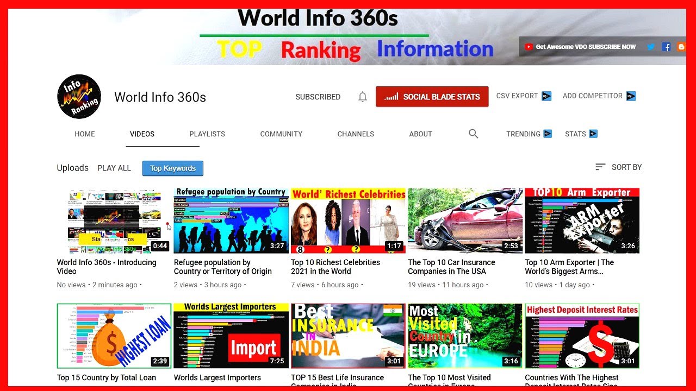This screenshot has height=391, width=696.
Task: Click title 'Top 10 Arm Exporter'
Action: [569, 267]
